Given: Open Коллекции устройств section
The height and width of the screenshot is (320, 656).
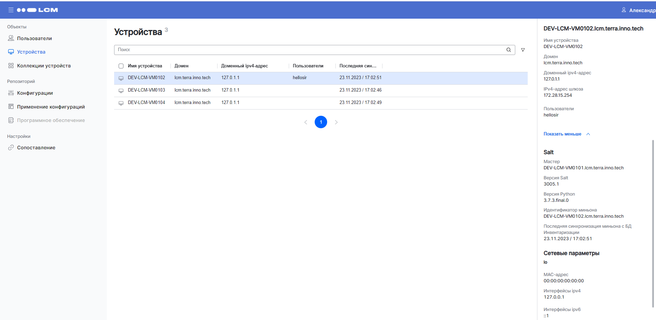Looking at the screenshot, I should click(44, 66).
